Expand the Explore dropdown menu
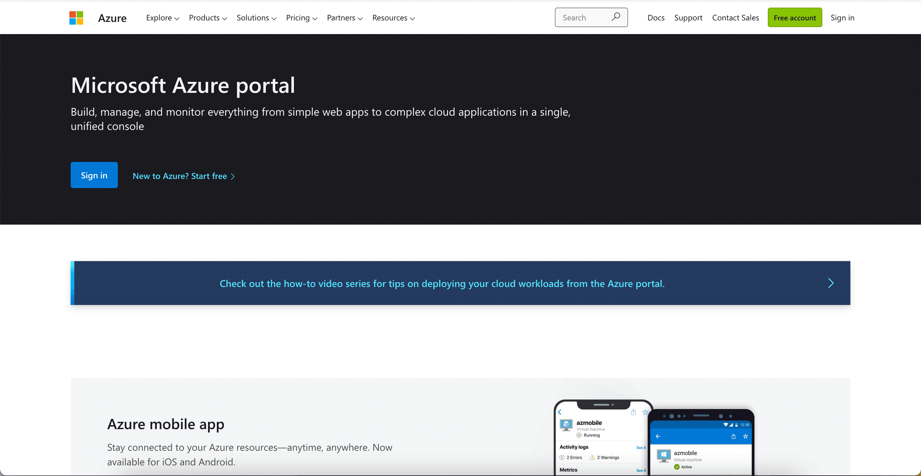The width and height of the screenshot is (921, 476). point(162,18)
